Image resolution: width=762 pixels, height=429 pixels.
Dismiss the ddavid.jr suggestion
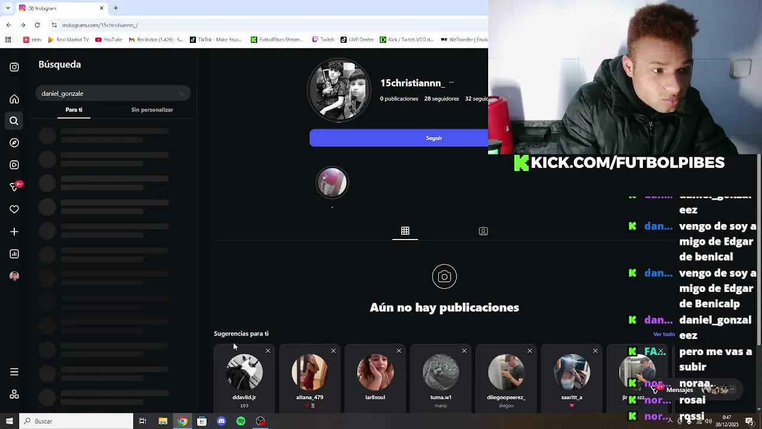pos(268,351)
